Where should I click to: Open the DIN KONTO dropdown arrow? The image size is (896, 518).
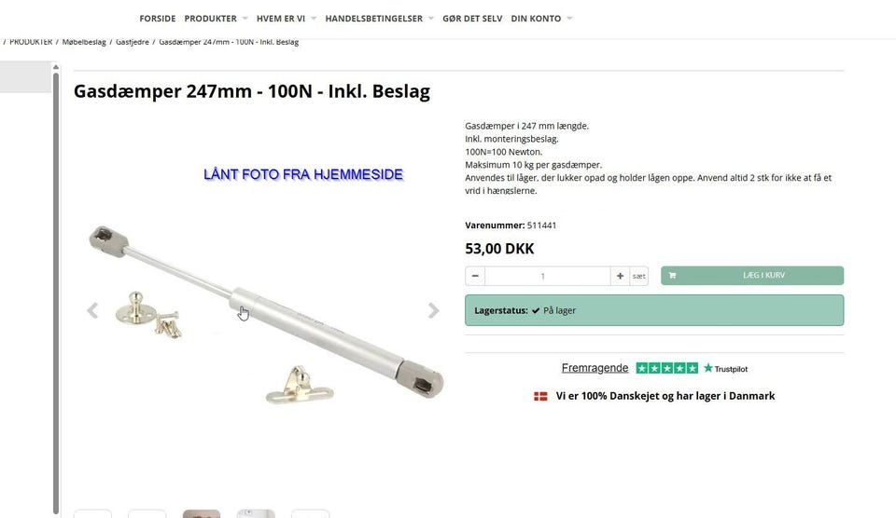(569, 19)
